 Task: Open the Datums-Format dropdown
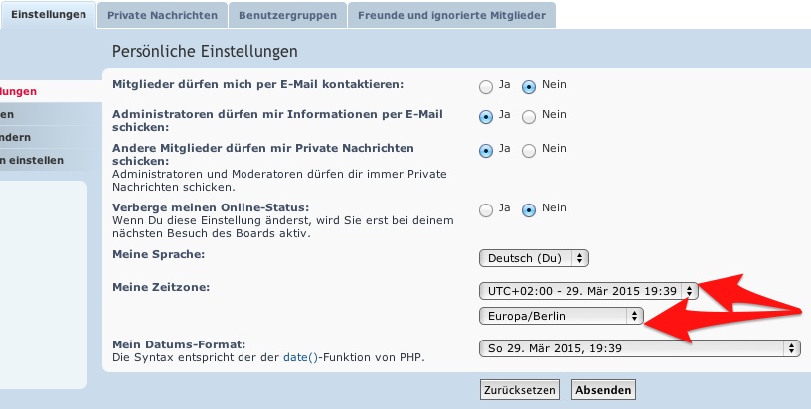tap(638, 348)
